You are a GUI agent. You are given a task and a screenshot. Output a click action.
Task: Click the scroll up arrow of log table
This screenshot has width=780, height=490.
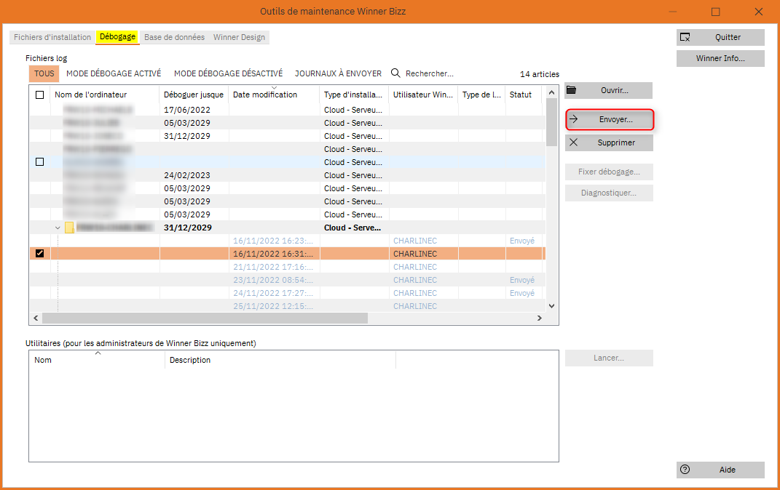(551, 92)
